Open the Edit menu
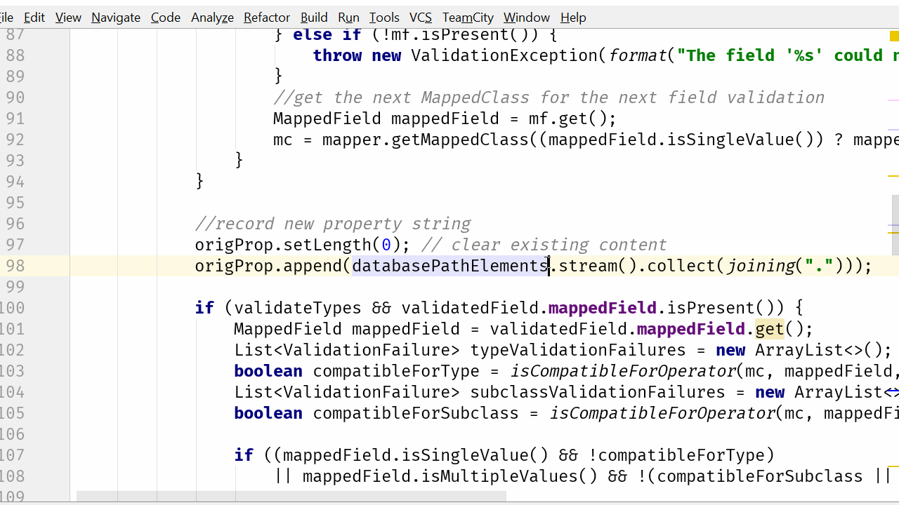The image size is (899, 505). pos(34,18)
